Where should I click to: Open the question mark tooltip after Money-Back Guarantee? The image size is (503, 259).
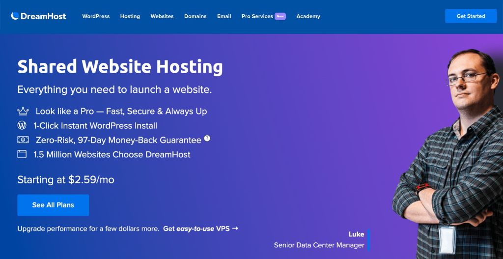click(207, 139)
